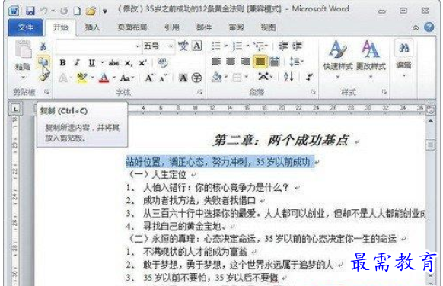Toggle bold formatting
Image resolution: width=443 pixels, height=286 pixels.
click(x=62, y=62)
